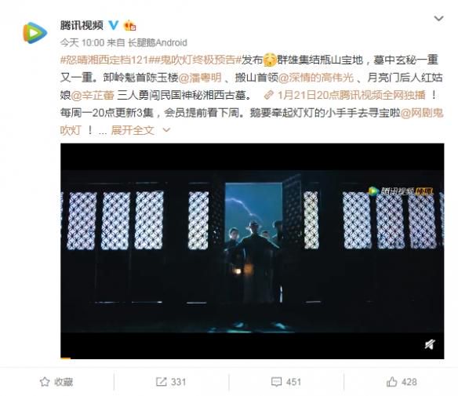This screenshot has height=396, width=458.
Task: Open the repost icon showing 331
Action: coord(161,382)
